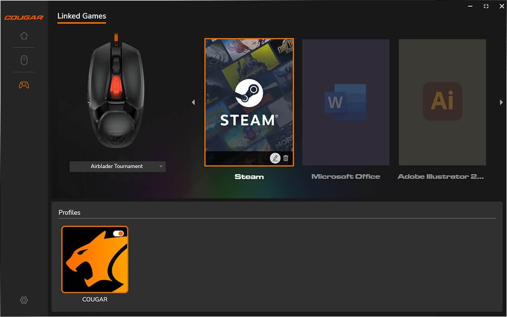Click the Airblader mouse image
507x317 pixels.
(x=116, y=91)
